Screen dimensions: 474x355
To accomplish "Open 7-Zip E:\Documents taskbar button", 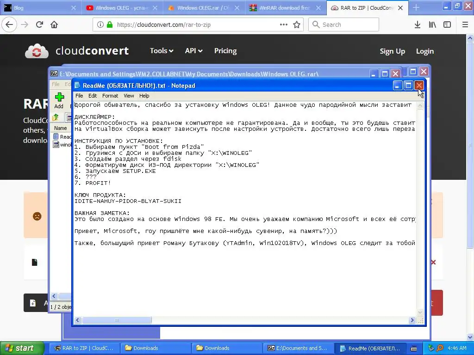I will pyautogui.click(x=298, y=348).
